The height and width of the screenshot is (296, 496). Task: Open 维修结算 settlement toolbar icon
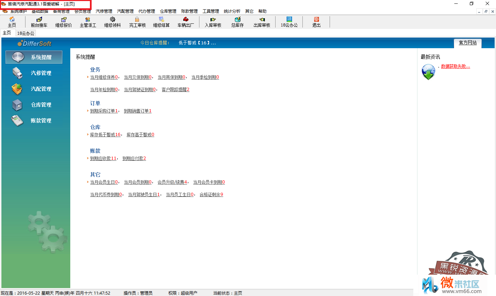click(161, 22)
